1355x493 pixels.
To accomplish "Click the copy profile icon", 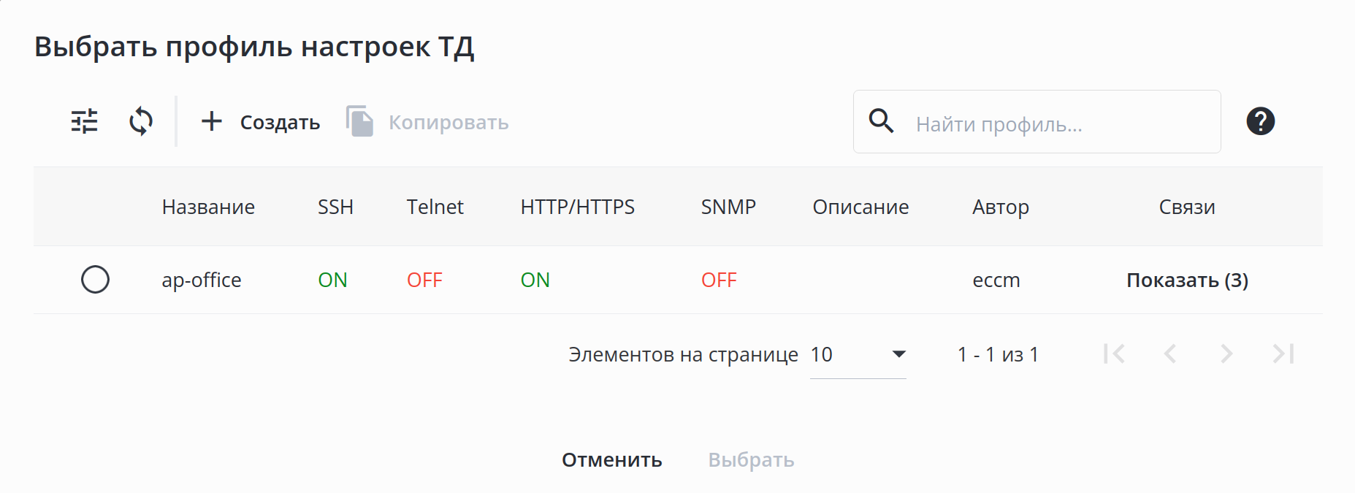I will point(359,121).
